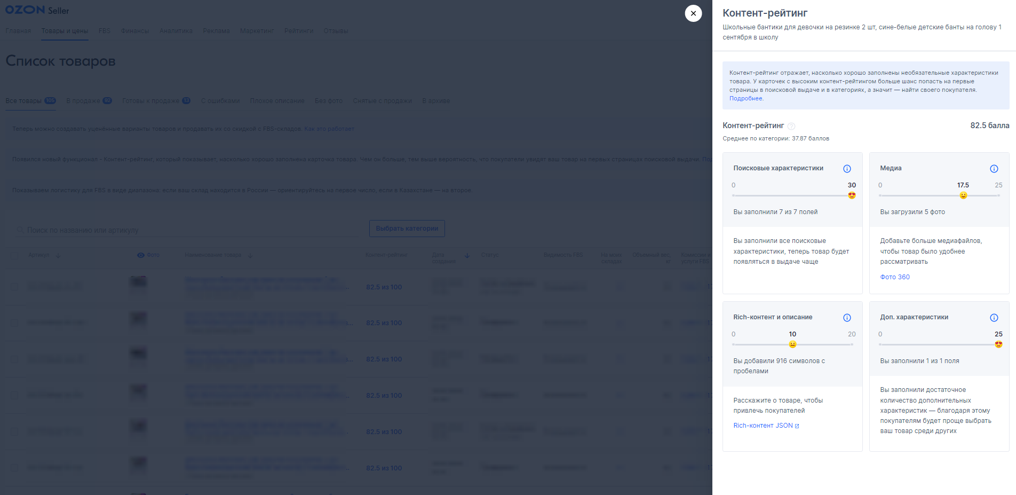1016x495 pixels.
Task: Close the Контент-рейтинг side panel
Action: [x=693, y=13]
